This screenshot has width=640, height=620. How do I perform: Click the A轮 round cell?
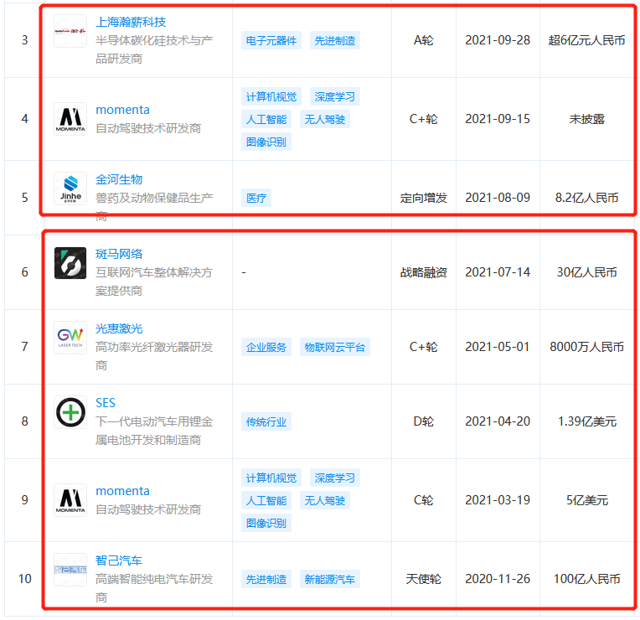pos(423,40)
